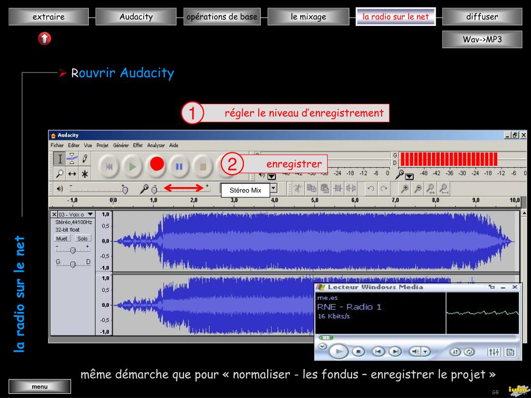Open the playlist icon in Windows Media Player

pos(510,352)
